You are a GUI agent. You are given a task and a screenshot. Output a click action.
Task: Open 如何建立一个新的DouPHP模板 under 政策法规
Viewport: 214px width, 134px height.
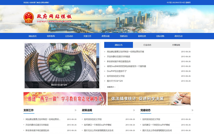click(98, 125)
